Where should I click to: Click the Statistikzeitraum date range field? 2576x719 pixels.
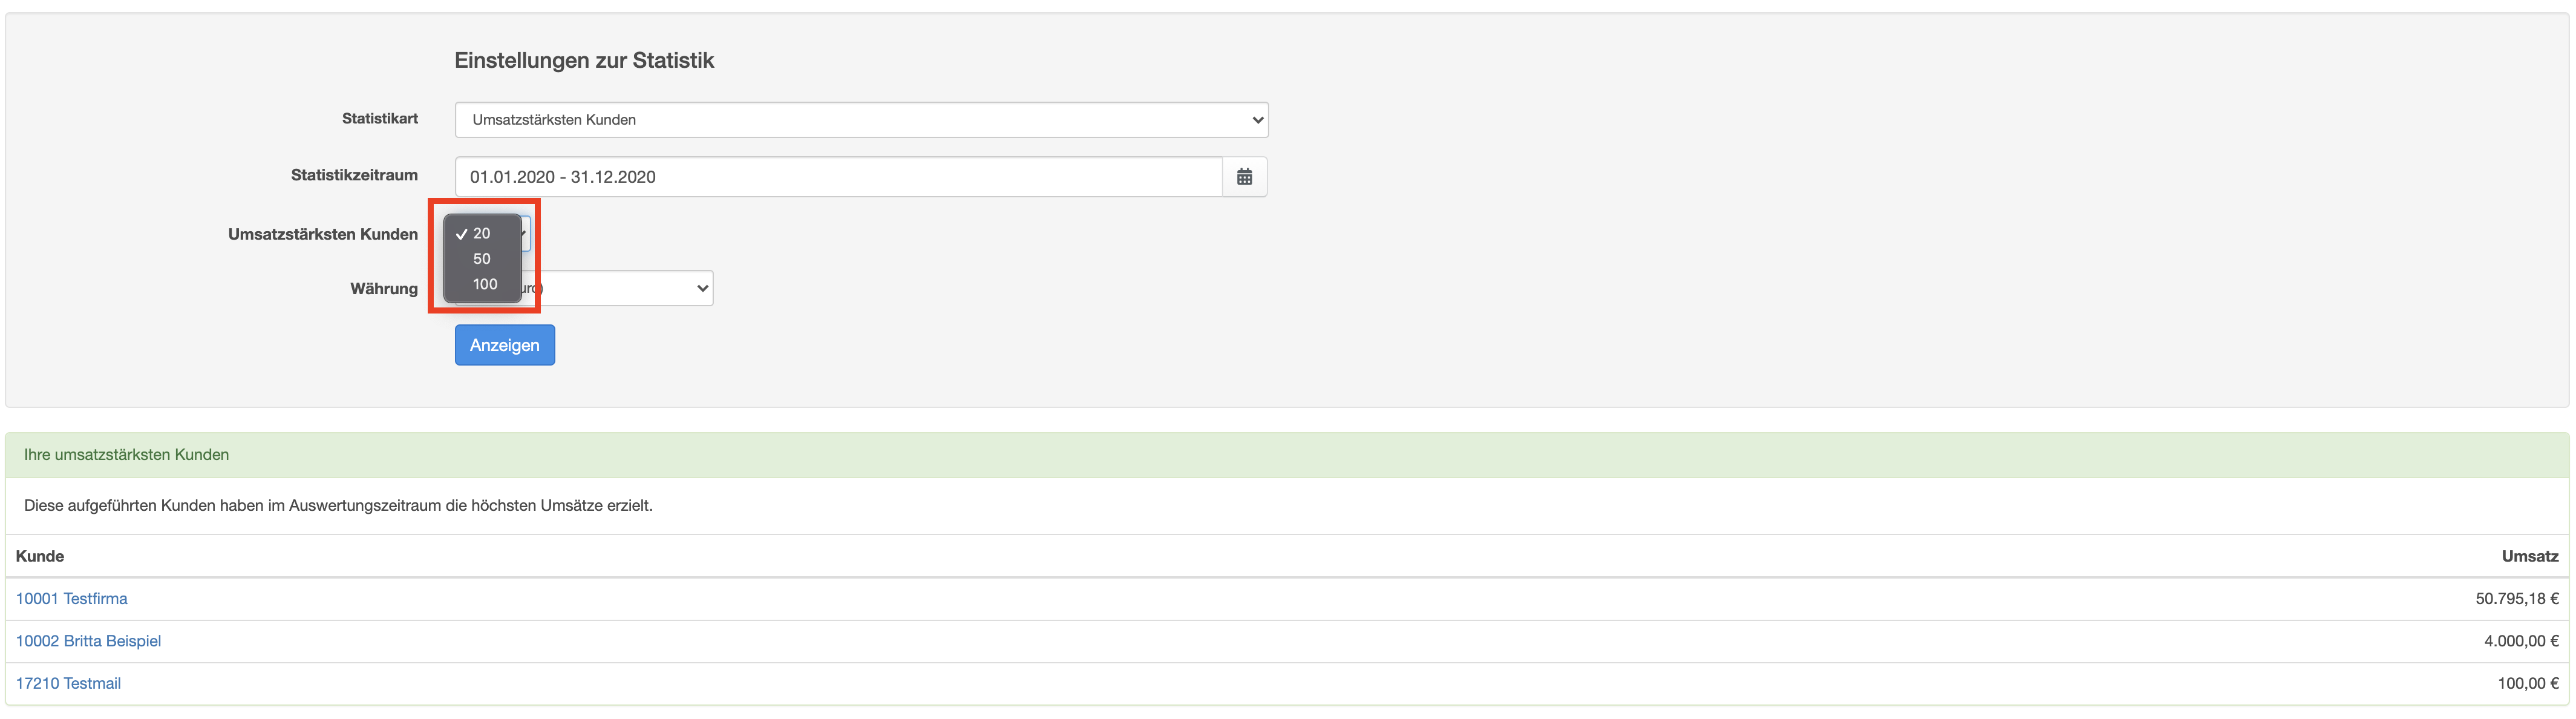pyautogui.click(x=838, y=177)
